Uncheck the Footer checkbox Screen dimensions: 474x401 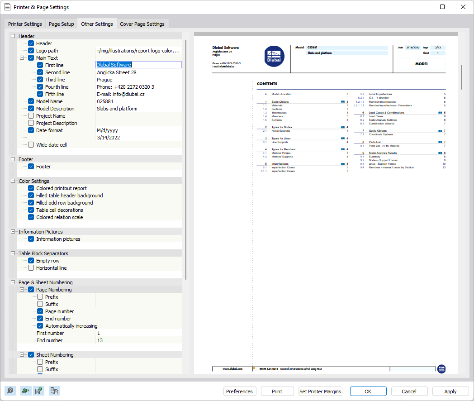tap(31, 166)
